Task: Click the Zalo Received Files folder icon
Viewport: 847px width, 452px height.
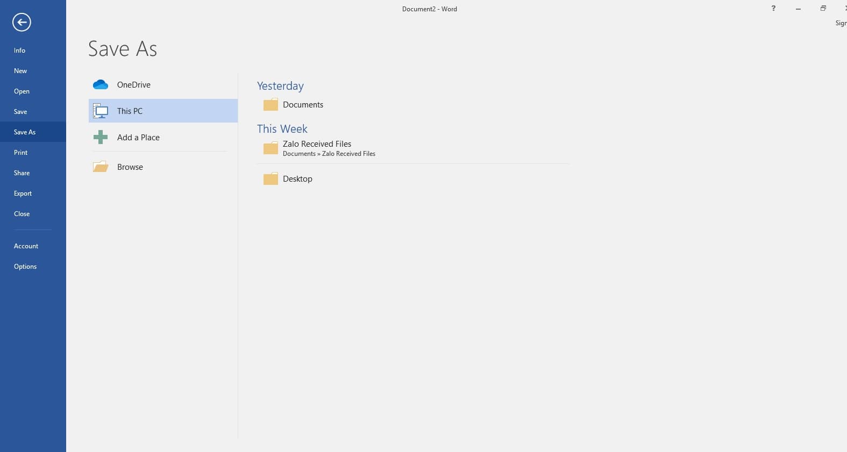Action: 271,148
